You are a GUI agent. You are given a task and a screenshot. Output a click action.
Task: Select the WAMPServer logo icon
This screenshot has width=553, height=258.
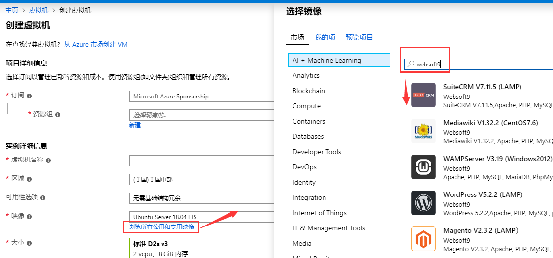pos(423,167)
